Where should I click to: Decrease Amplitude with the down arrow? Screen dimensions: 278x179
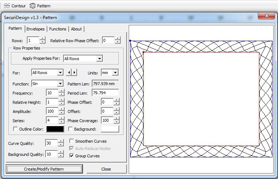pyautogui.click(x=61, y=113)
